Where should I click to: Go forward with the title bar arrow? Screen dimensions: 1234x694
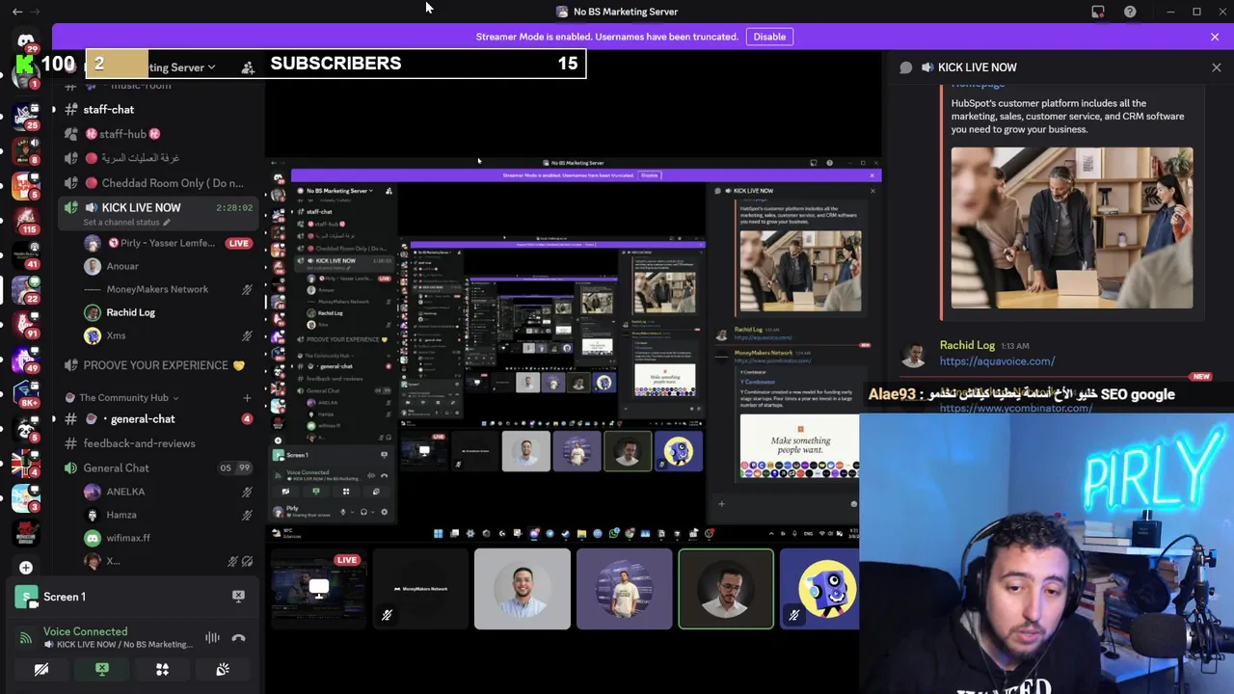click(36, 12)
